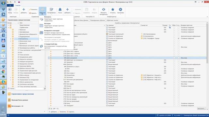Switch to Планируемые события tab
The height and width of the screenshot is (117, 209).
point(97,20)
